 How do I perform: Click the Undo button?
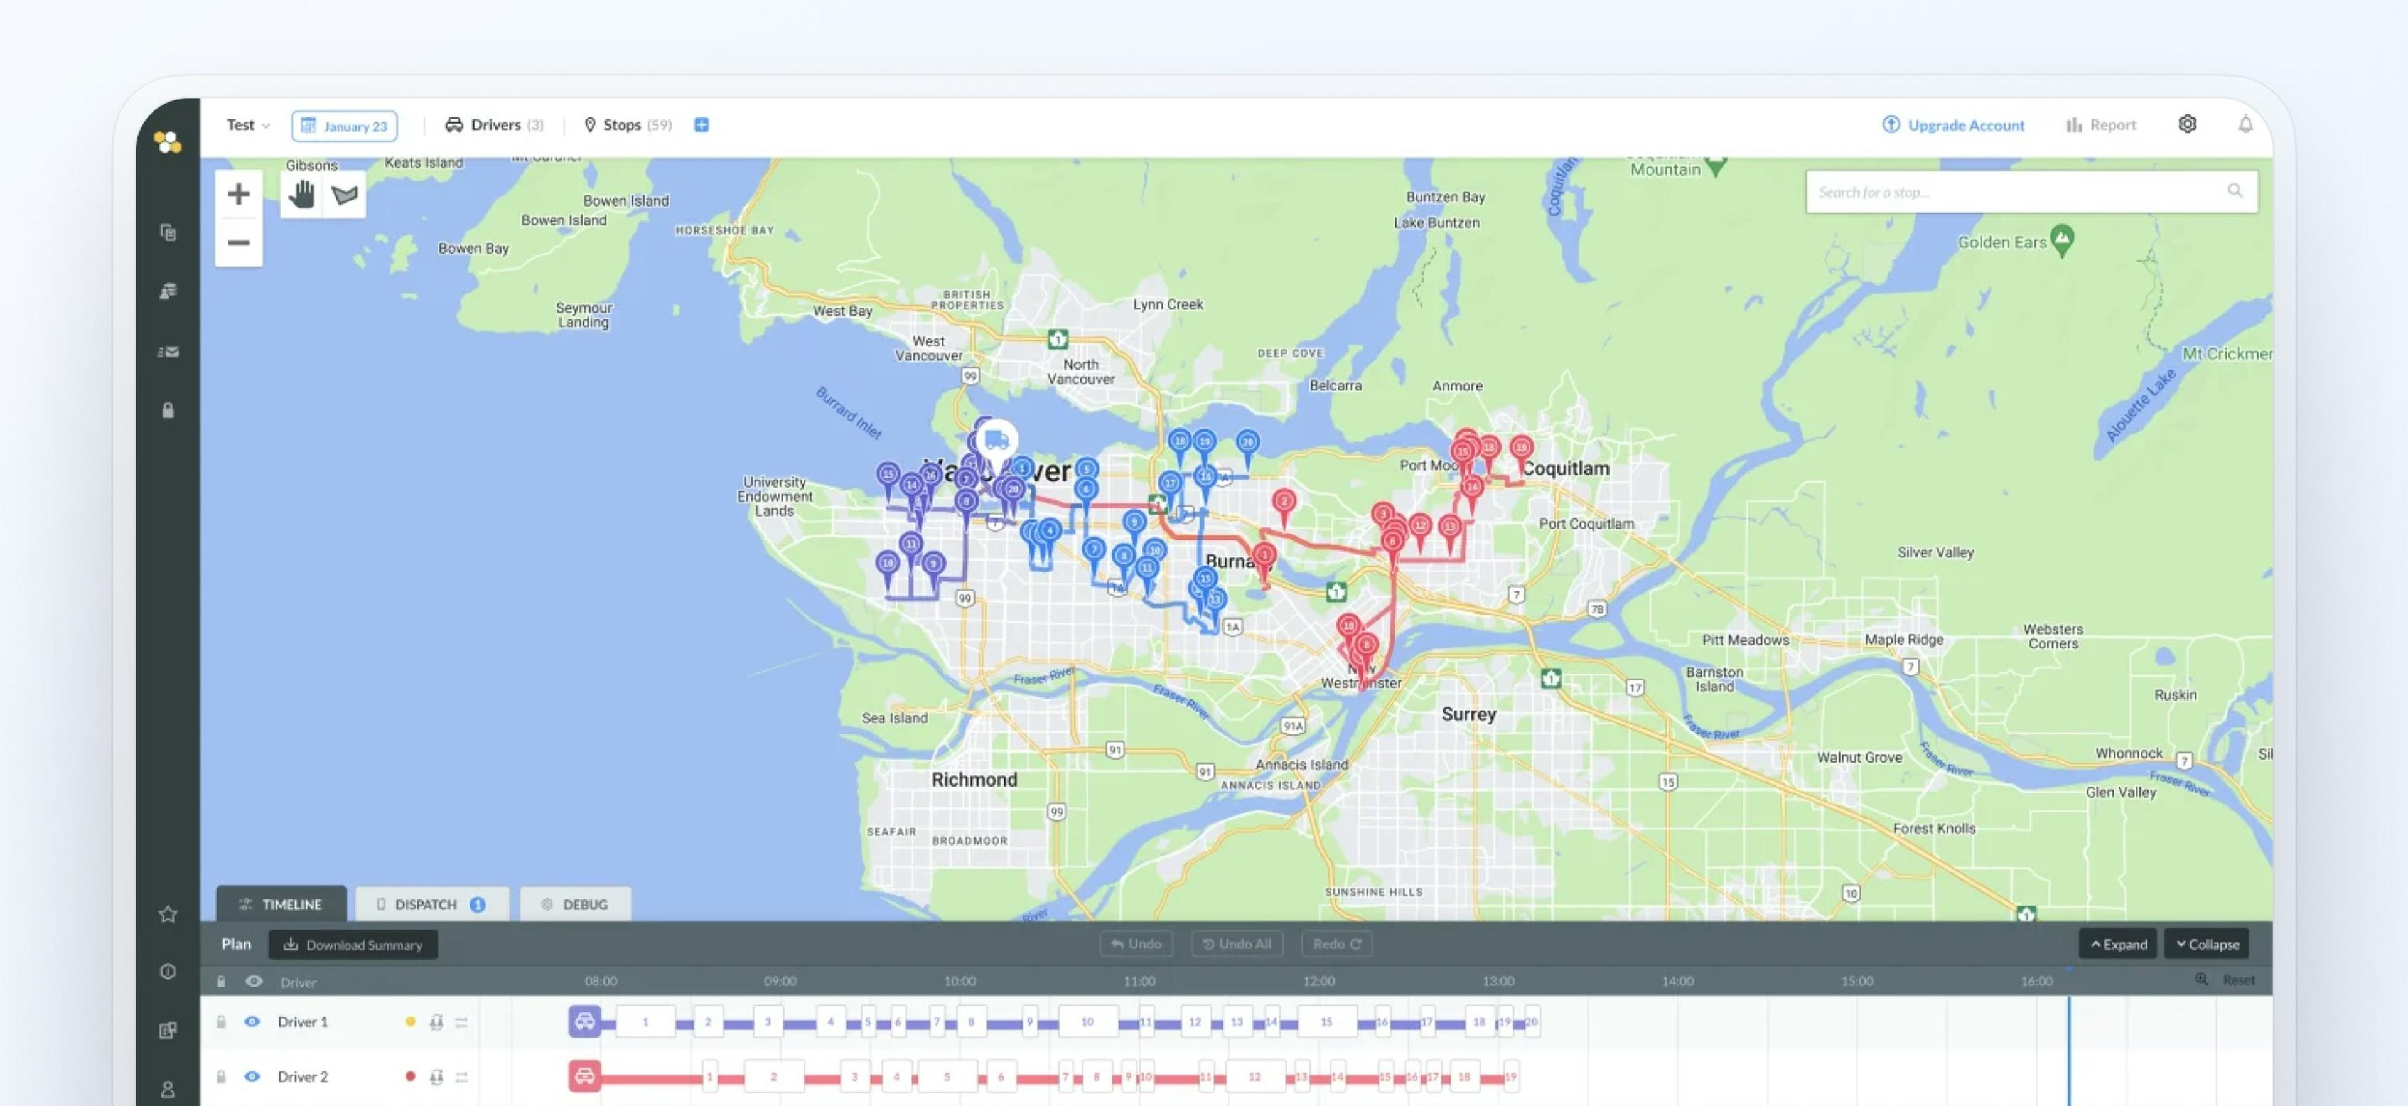(x=1136, y=944)
